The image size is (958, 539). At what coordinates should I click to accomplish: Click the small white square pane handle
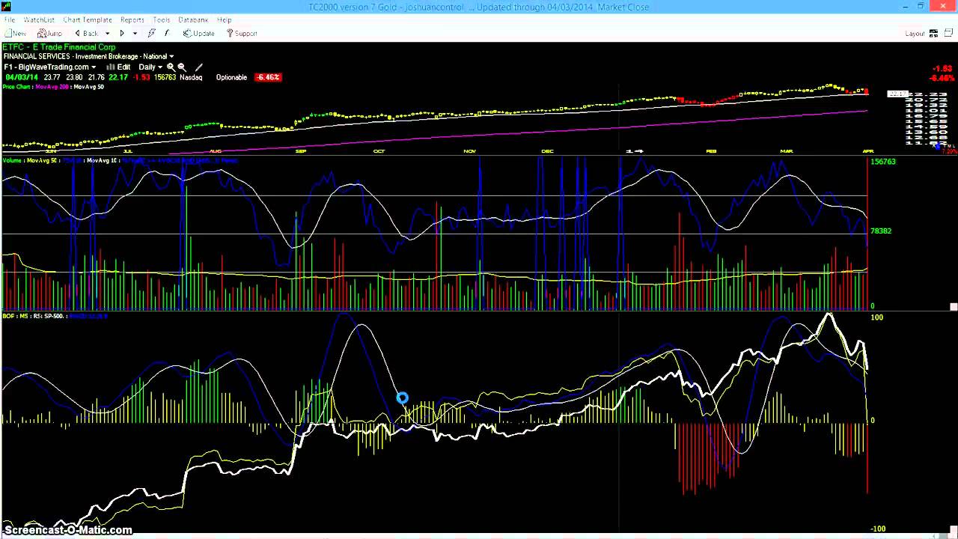click(954, 307)
